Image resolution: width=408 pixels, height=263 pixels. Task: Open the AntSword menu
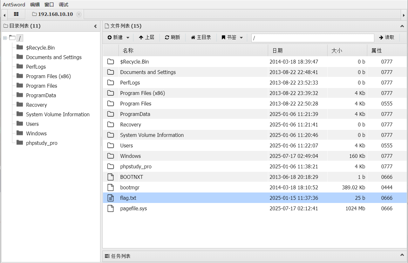click(14, 4)
